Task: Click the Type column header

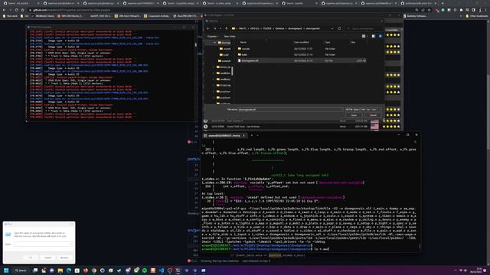Action: pos(328,42)
